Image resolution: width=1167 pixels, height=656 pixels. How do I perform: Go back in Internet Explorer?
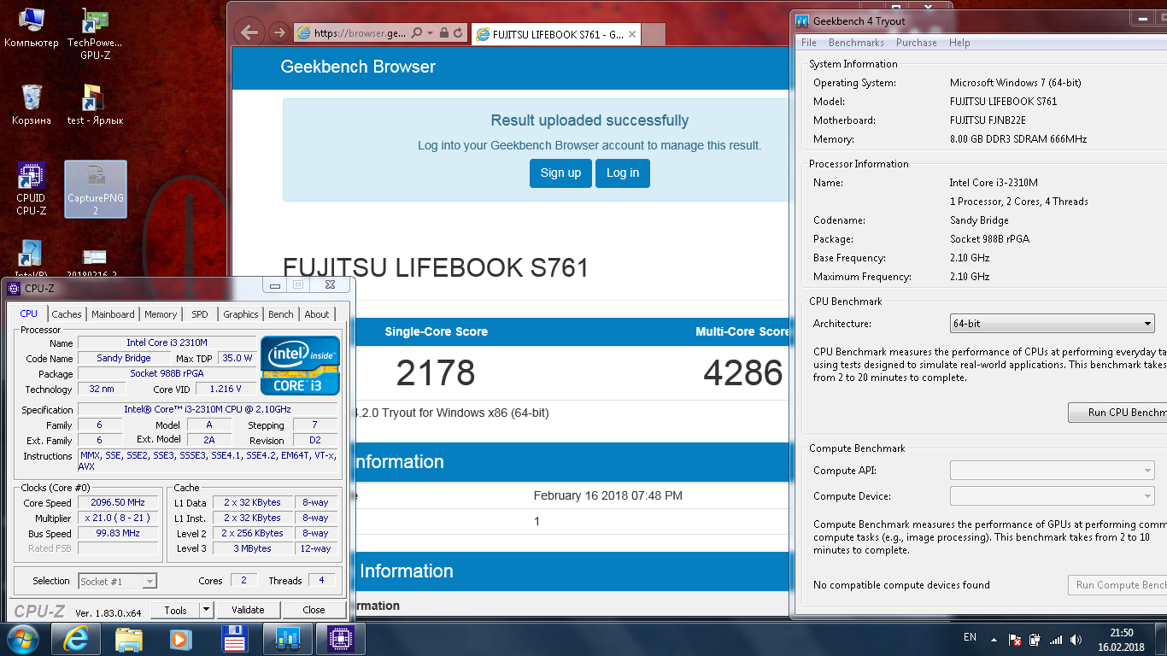click(x=249, y=32)
